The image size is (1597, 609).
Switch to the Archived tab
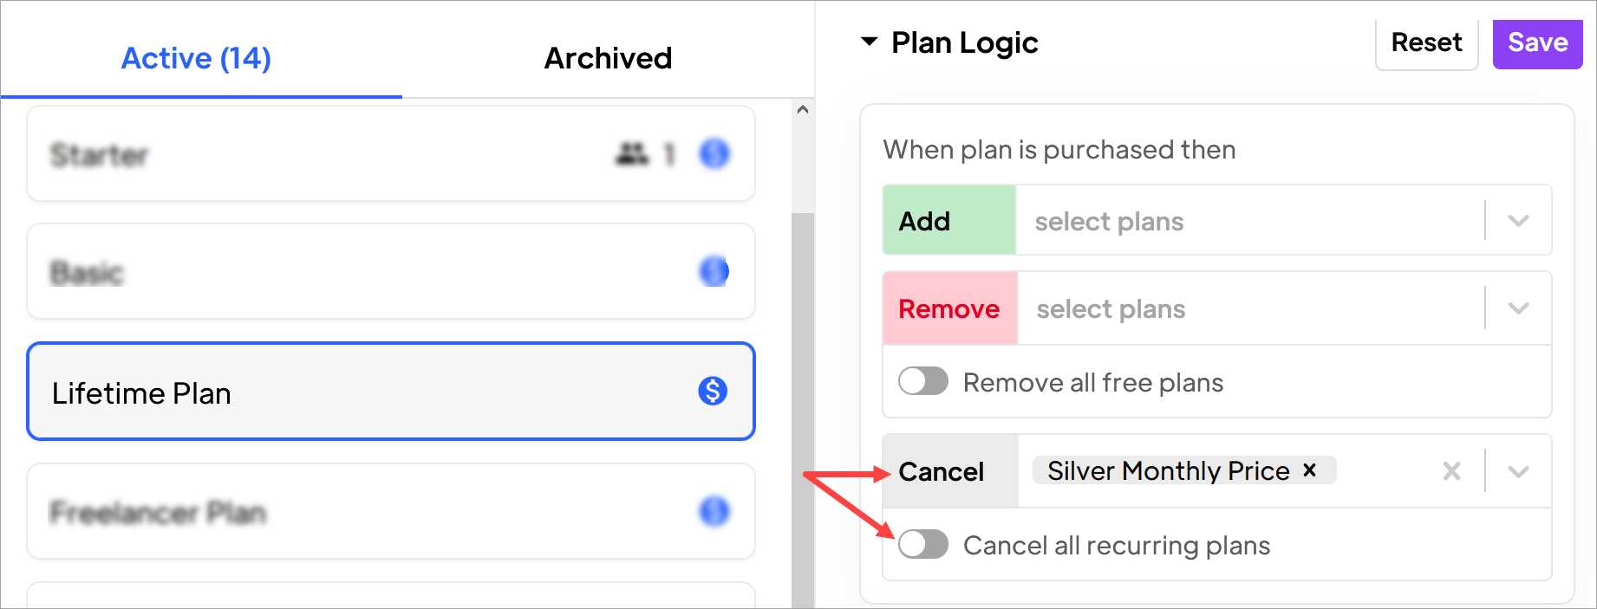click(x=607, y=57)
